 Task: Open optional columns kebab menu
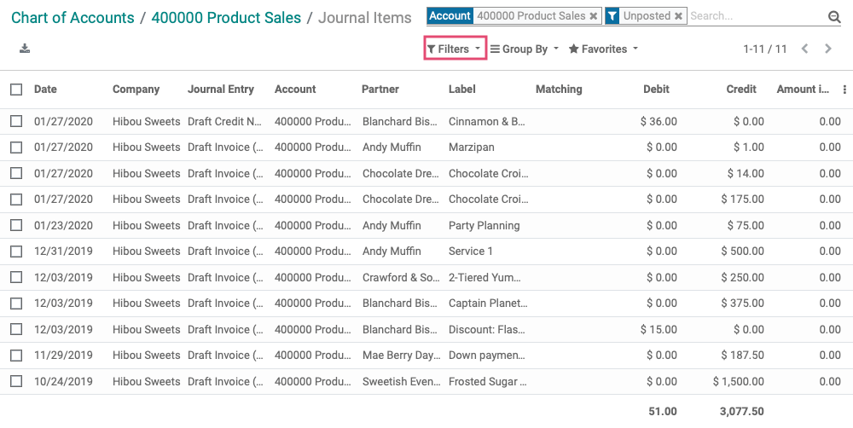[844, 90]
